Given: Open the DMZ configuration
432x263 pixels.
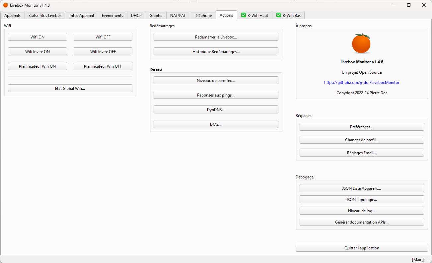Looking at the screenshot, I should (x=216, y=124).
